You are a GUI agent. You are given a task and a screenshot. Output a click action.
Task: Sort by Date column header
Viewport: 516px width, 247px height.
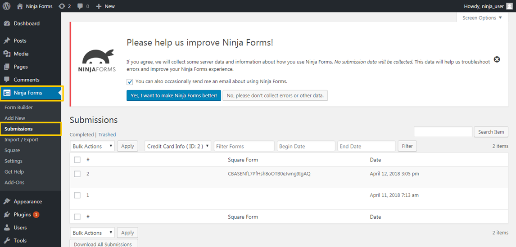coord(375,160)
